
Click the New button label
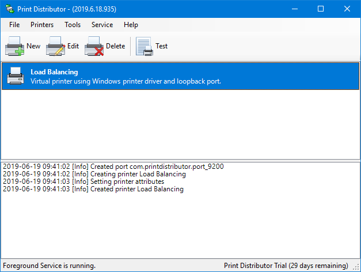pos(33,46)
